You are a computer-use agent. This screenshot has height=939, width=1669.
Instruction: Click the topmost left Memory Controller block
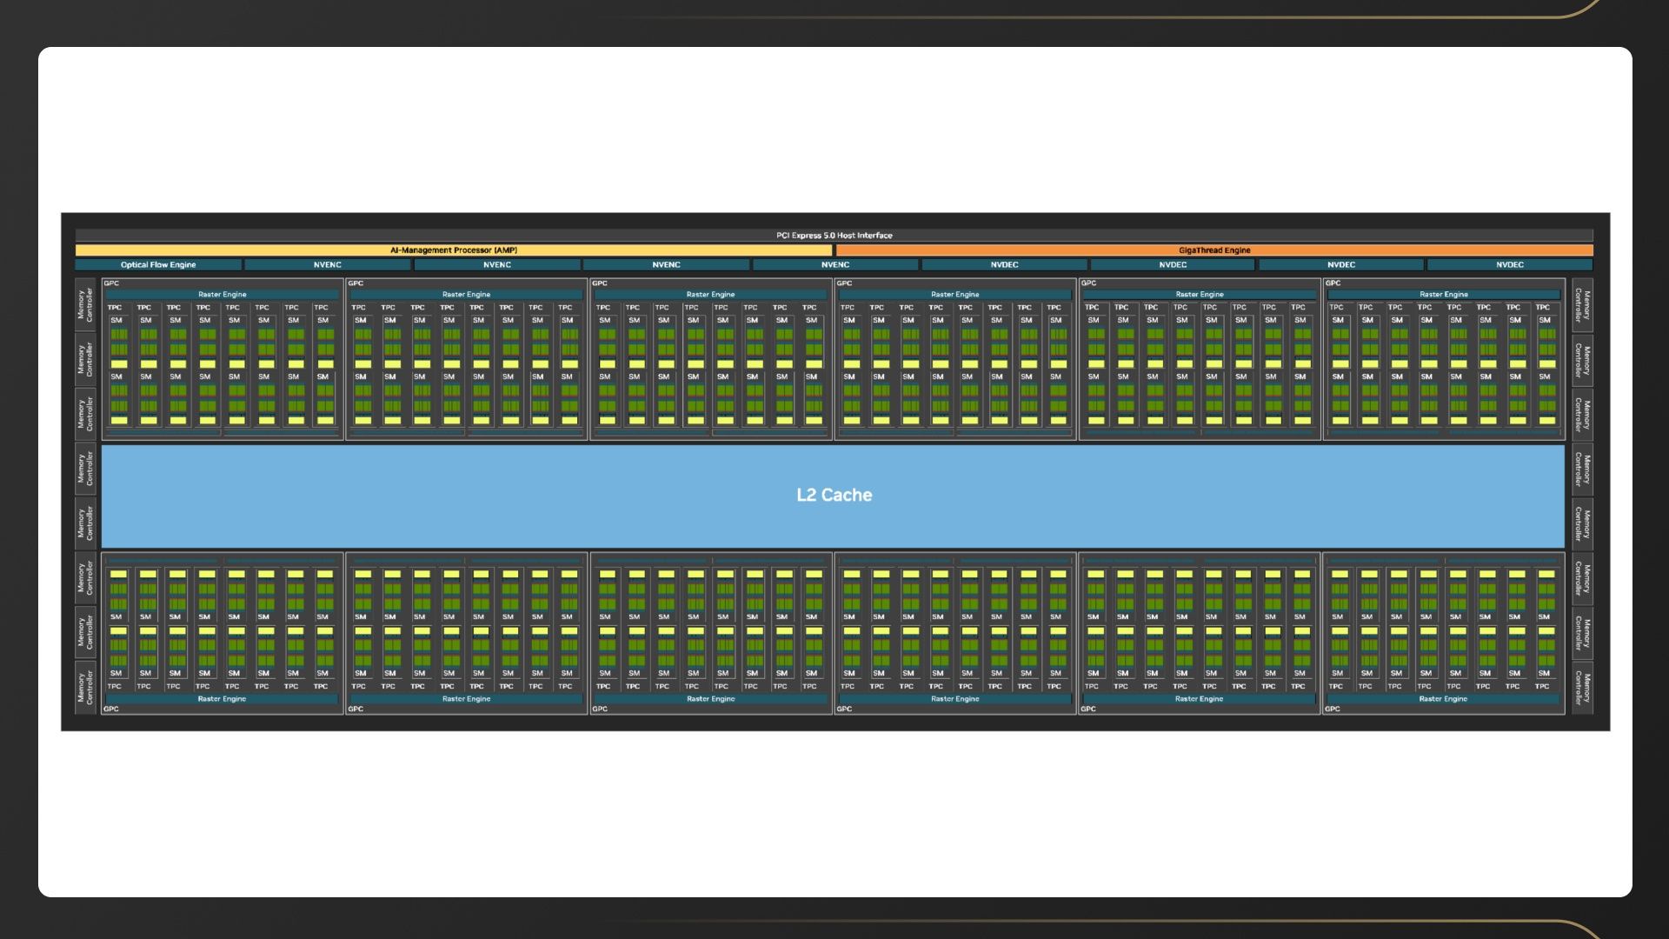(x=85, y=305)
